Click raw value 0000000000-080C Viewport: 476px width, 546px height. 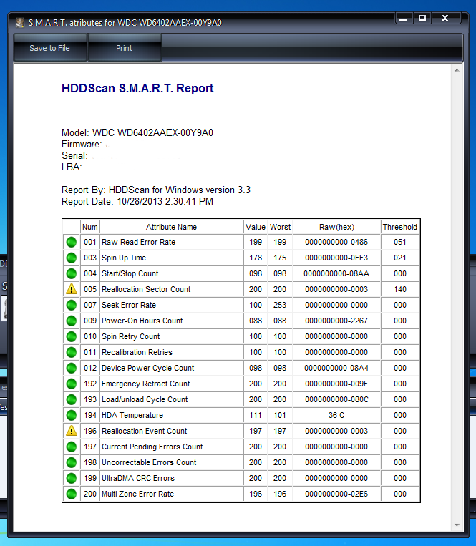point(336,399)
